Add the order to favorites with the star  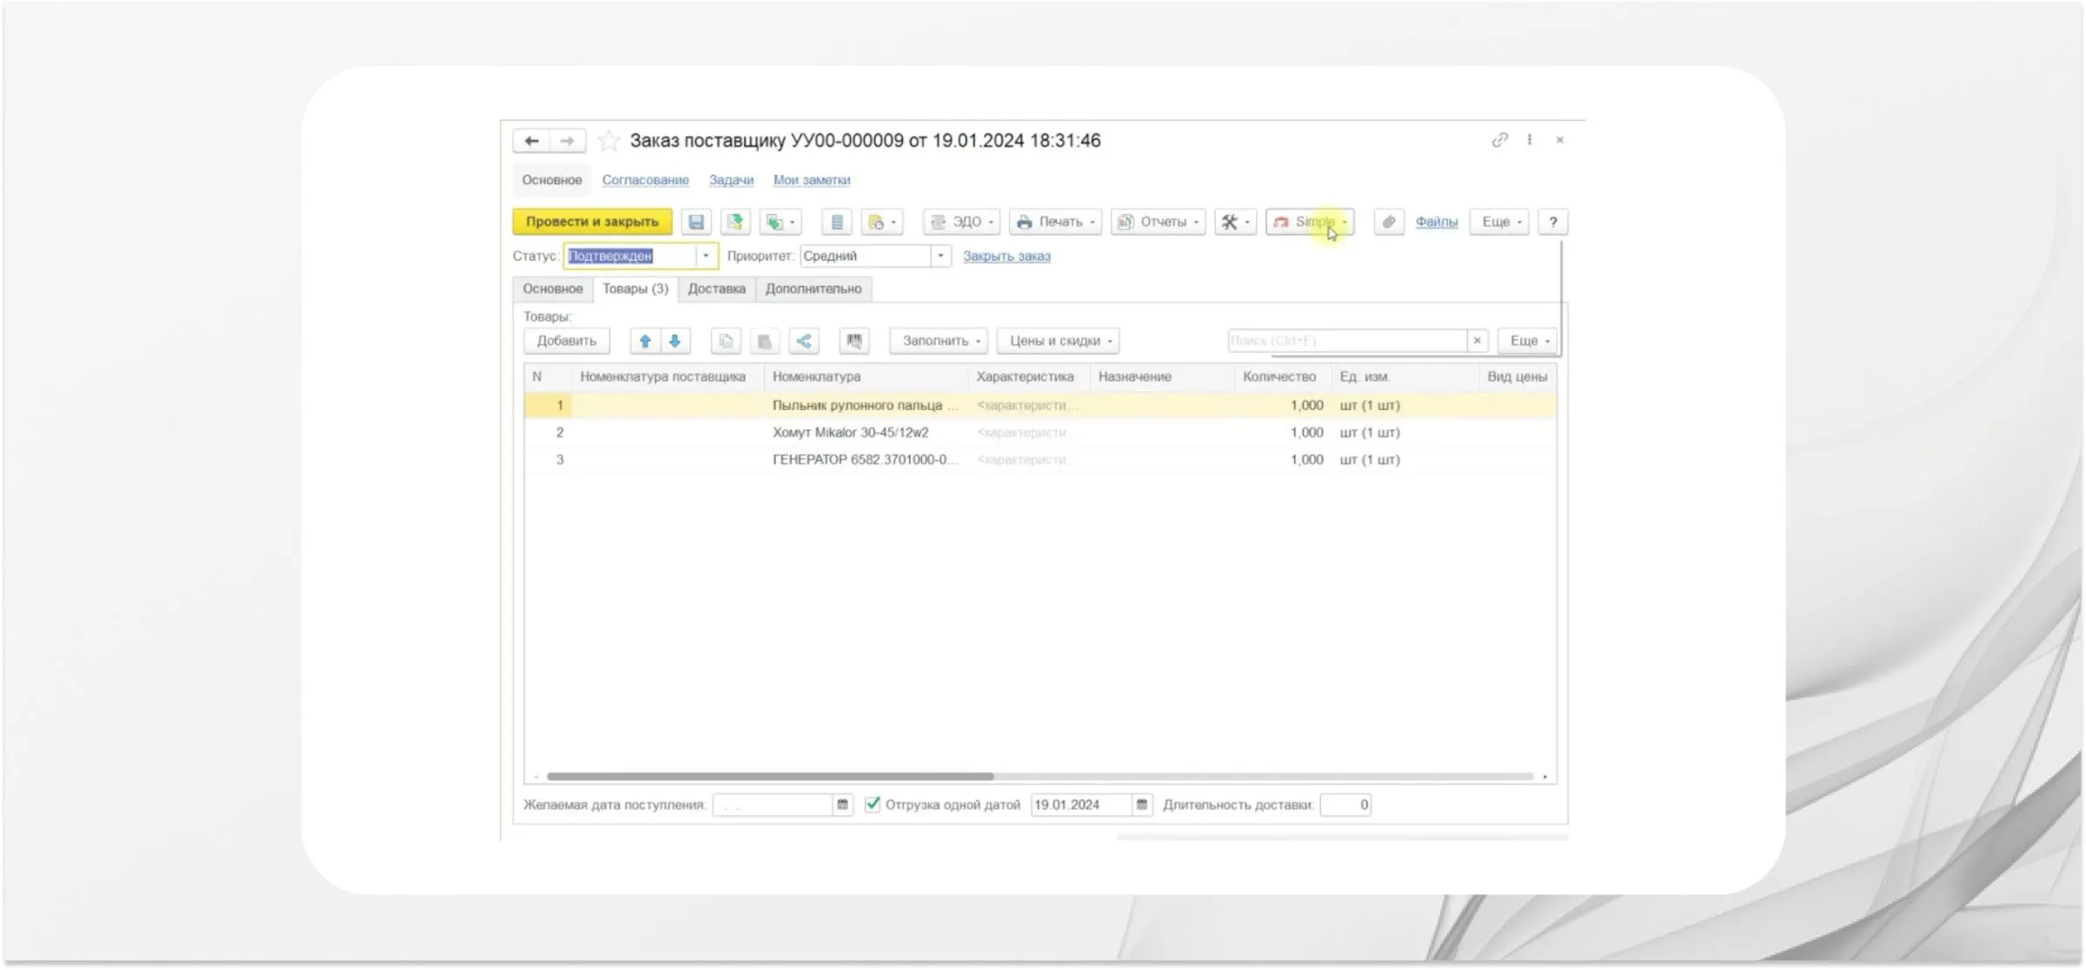point(608,141)
